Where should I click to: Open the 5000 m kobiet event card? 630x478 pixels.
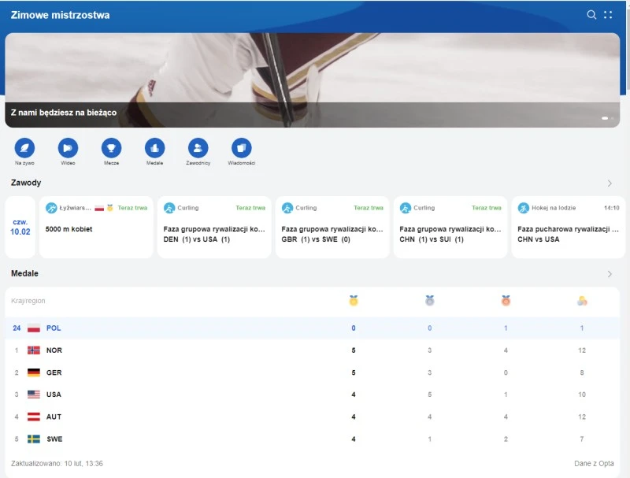(95, 228)
